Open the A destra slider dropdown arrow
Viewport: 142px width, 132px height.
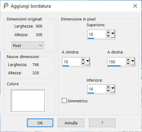133,61
